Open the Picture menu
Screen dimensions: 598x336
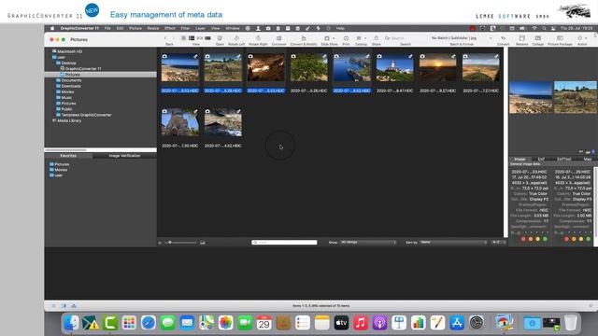click(x=135, y=28)
